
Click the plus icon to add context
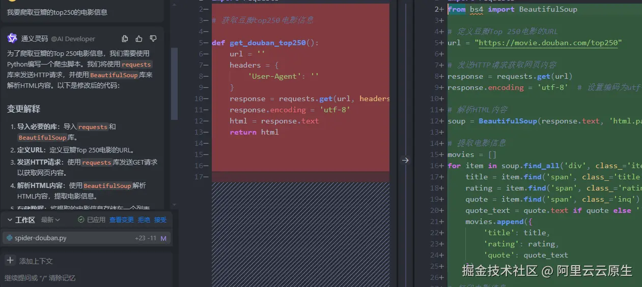[10, 261]
